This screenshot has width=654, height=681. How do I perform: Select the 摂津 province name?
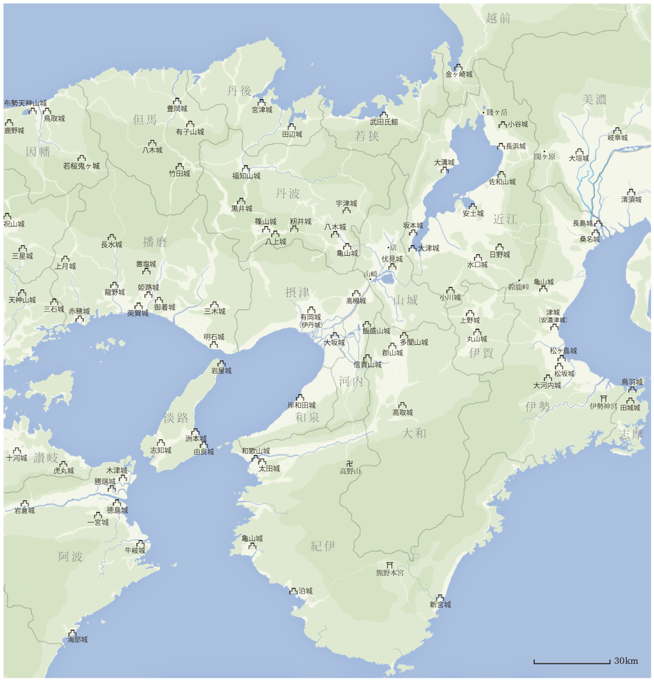coord(298,292)
